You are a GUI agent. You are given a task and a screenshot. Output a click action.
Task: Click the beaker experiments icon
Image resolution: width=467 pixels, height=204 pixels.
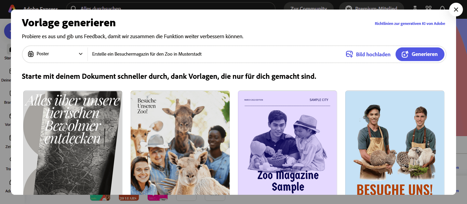pos(415,8)
